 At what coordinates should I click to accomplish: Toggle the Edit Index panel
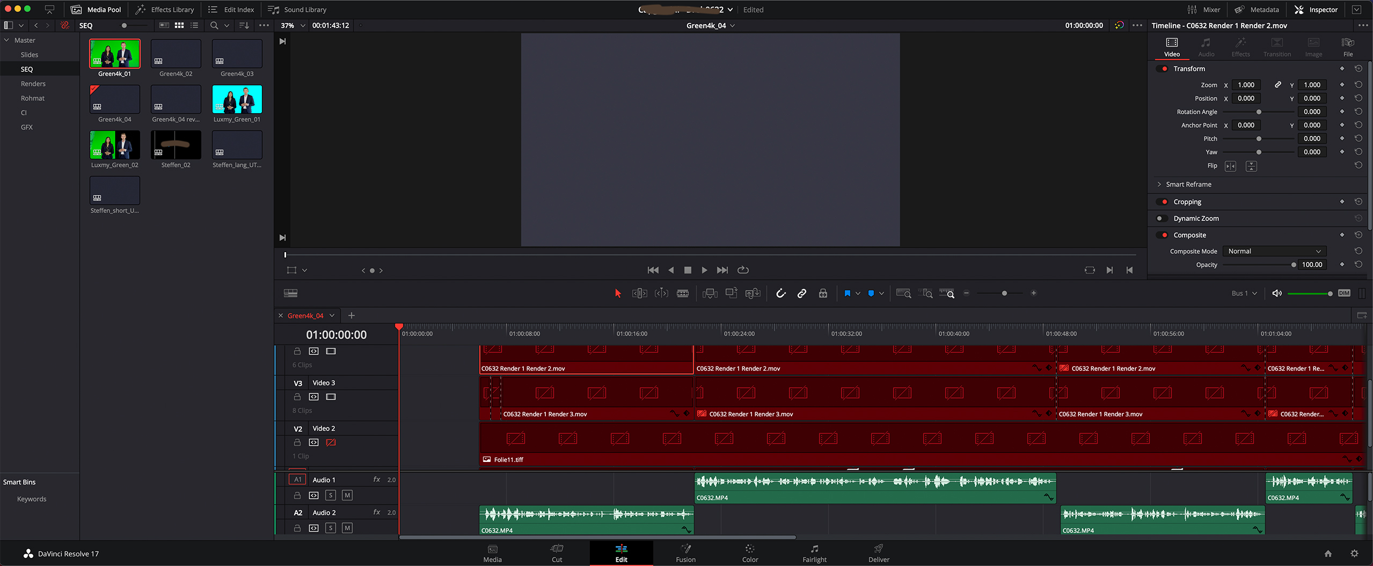[231, 10]
